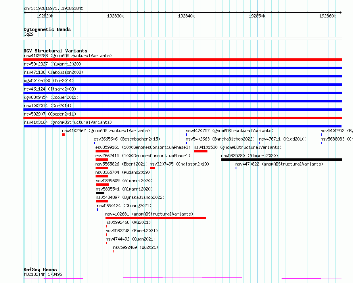Click nsv5690124 (Chuang2021) label
353x283 pixels.
tap(124, 206)
